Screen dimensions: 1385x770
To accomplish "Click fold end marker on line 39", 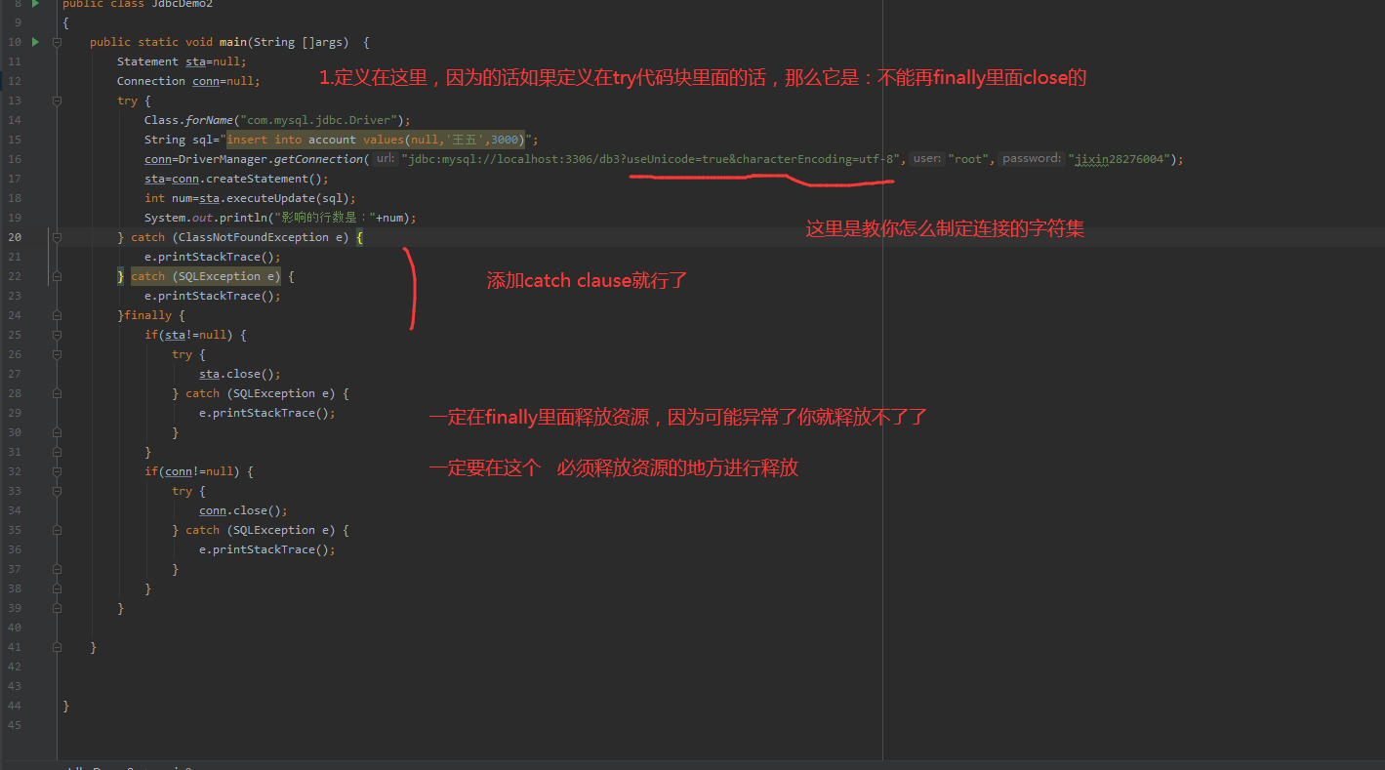I will point(57,608).
